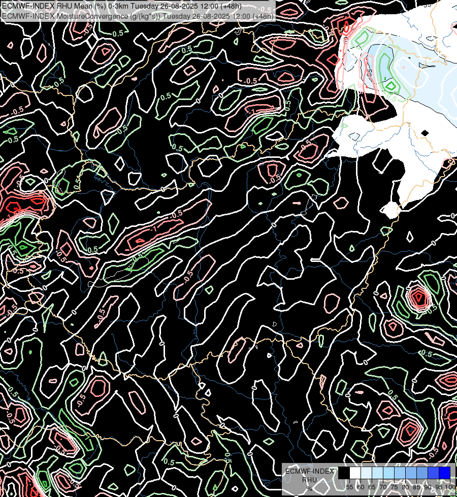The width and height of the screenshot is (457, 497).
Task: Click the '80' tick label in the legend
Action: pyautogui.click(x=405, y=487)
